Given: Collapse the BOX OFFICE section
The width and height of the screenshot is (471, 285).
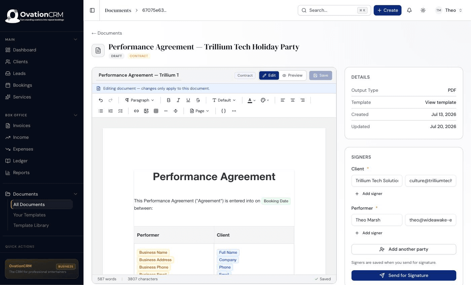Looking at the screenshot, I should (x=75, y=115).
